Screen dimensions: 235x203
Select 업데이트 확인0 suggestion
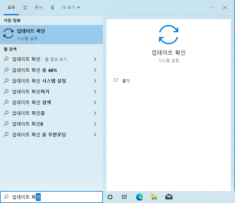51,124
